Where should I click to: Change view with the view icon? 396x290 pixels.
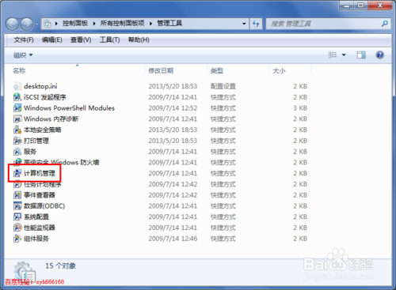[333, 55]
